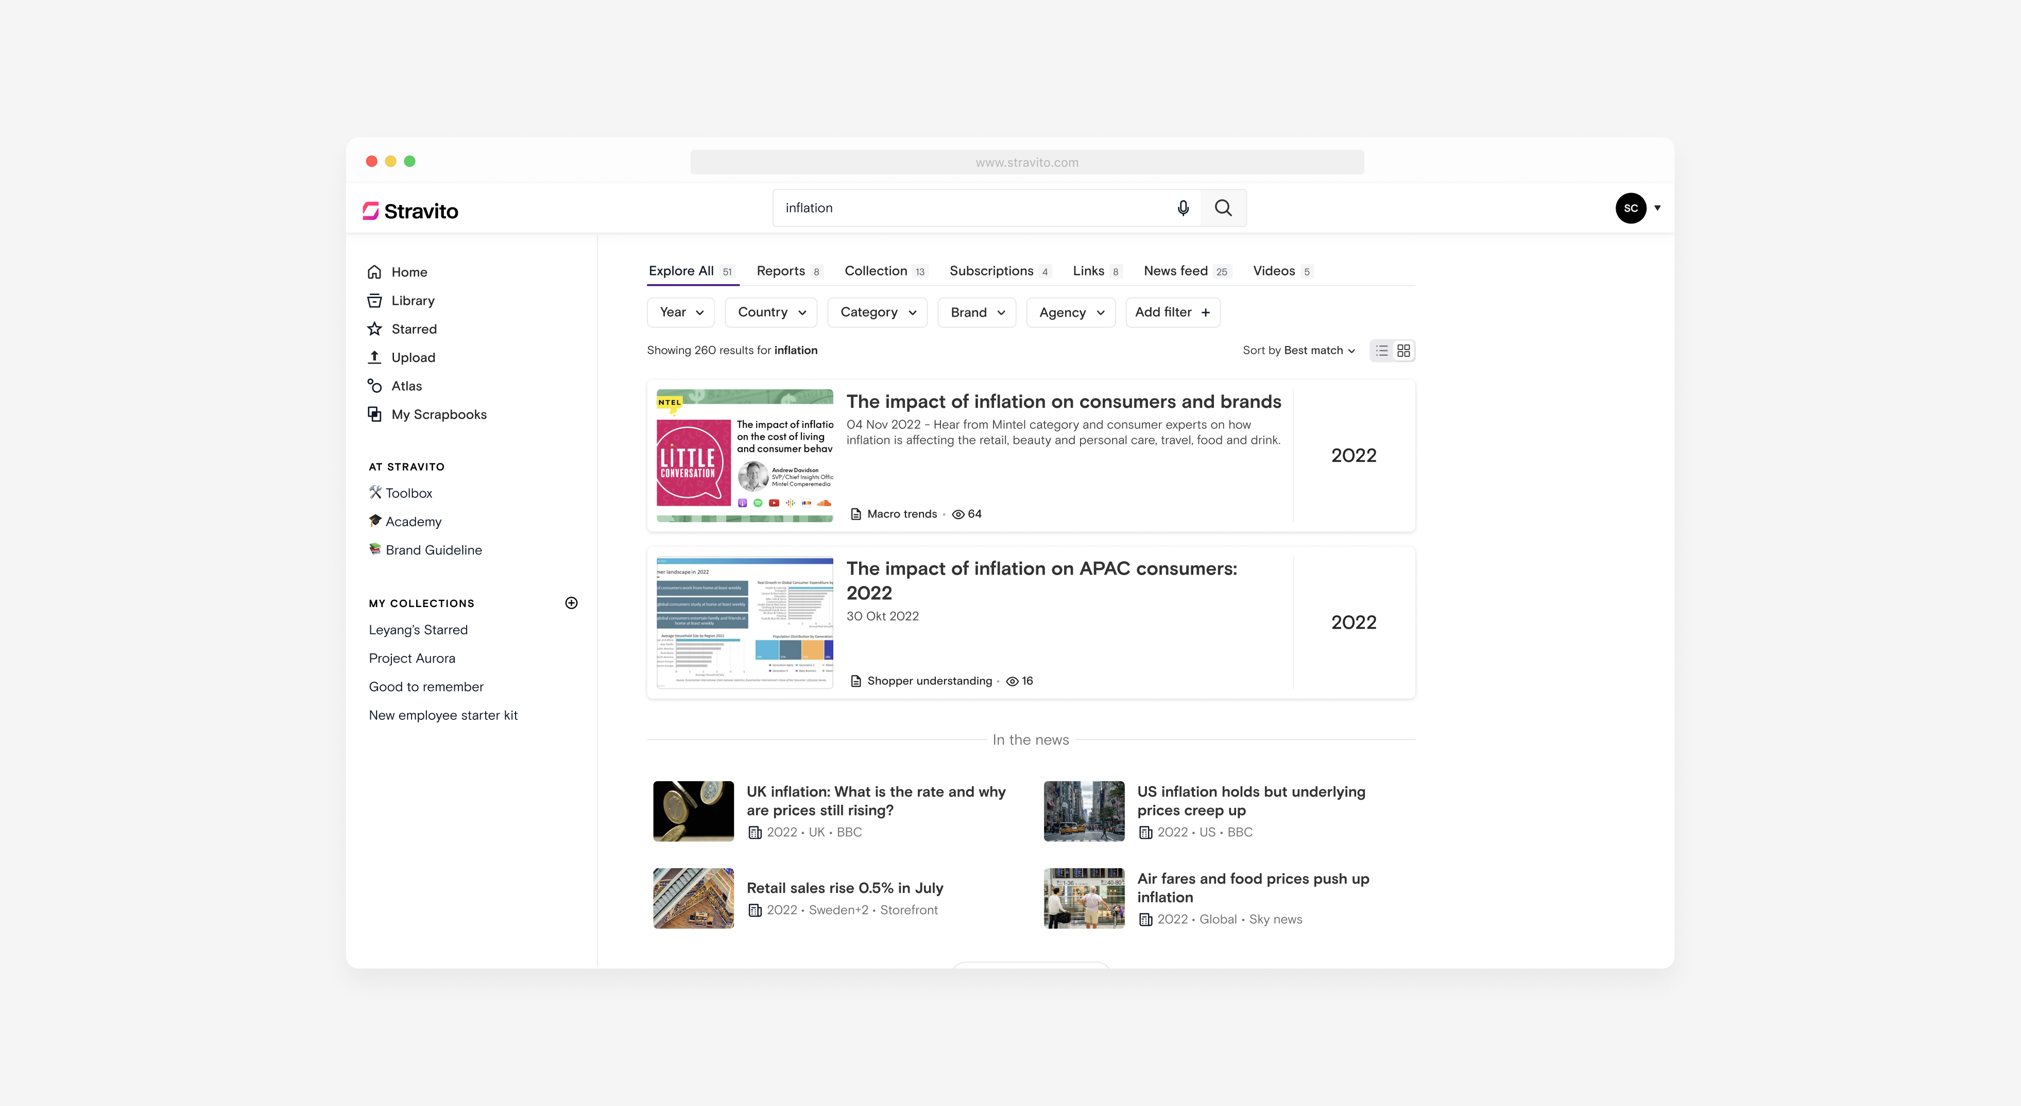Viewport: 2021px width, 1106px height.
Task: Switch to grid view layout
Action: click(x=1403, y=351)
